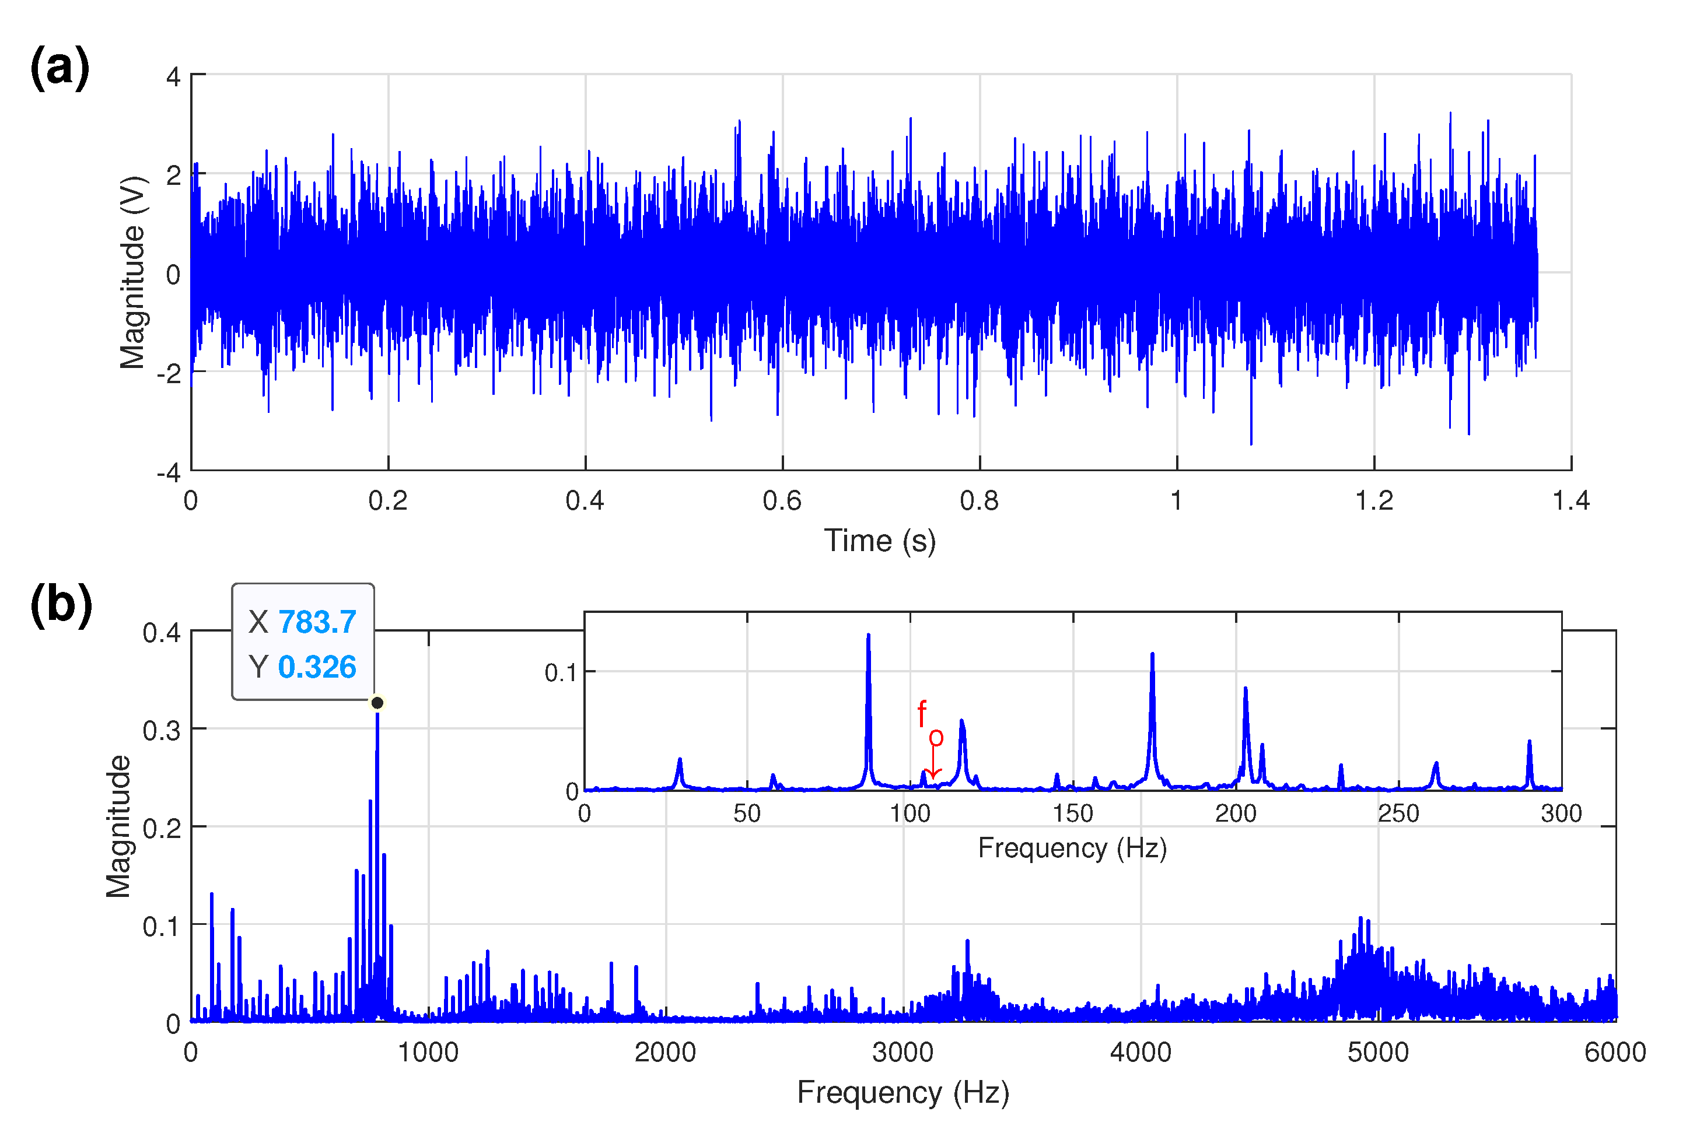Click the 3000 tick label on bottom axis
The width and height of the screenshot is (1693, 1143).
click(x=903, y=1053)
